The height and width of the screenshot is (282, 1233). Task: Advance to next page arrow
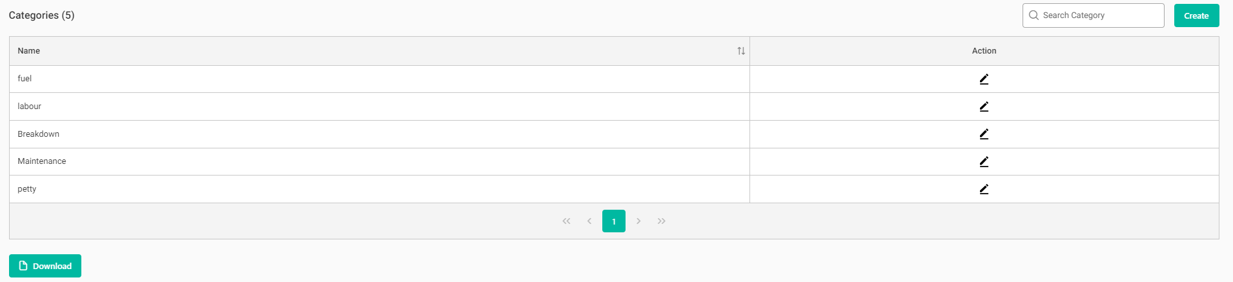(x=638, y=221)
